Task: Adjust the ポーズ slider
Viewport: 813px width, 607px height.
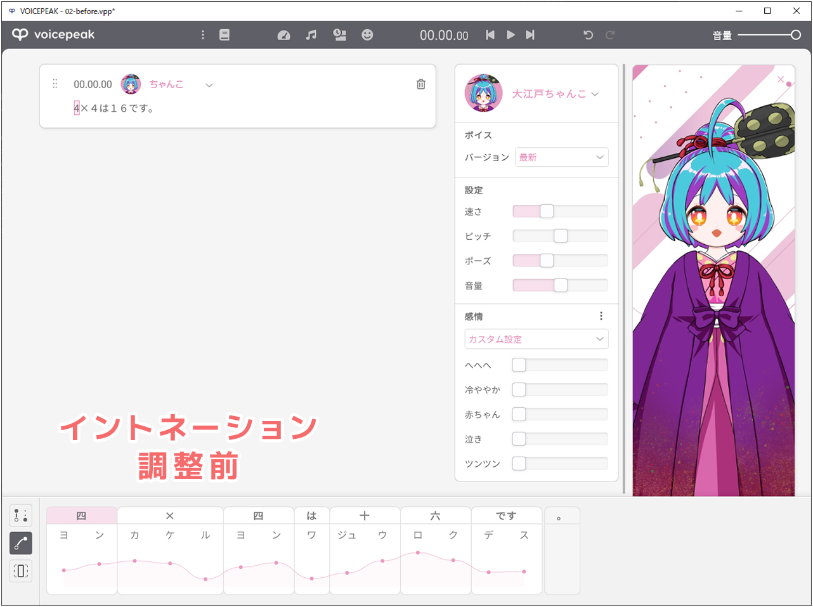Action: click(x=560, y=261)
